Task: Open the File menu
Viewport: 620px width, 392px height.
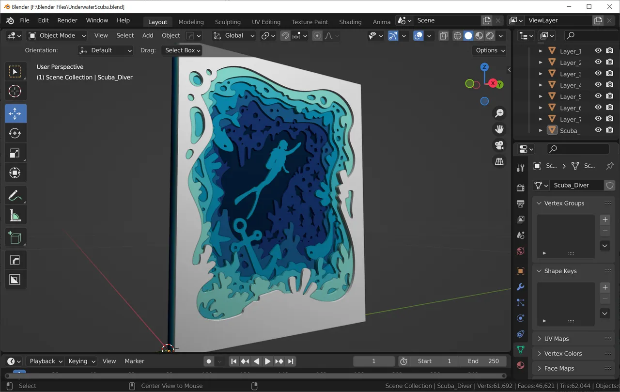Action: (x=25, y=20)
